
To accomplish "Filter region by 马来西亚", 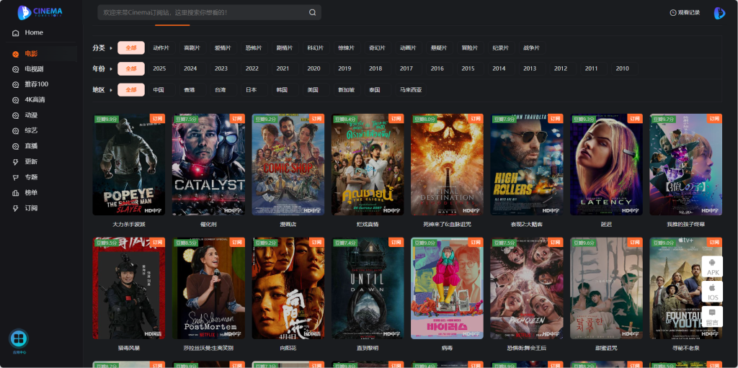I will coord(411,90).
